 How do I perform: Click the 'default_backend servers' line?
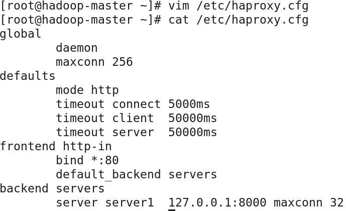[x=136, y=175]
